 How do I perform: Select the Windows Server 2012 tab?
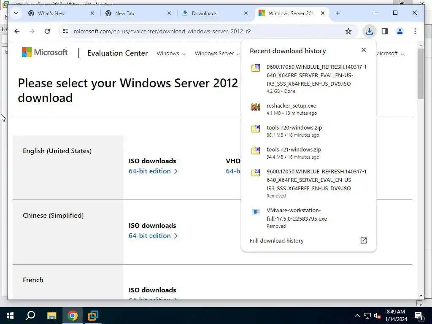[x=291, y=13]
